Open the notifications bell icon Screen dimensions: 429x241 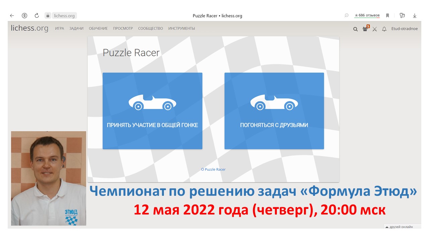pos(384,29)
